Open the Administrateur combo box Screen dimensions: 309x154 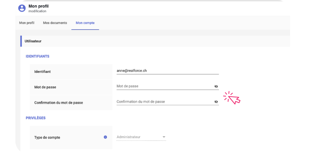[141, 137]
